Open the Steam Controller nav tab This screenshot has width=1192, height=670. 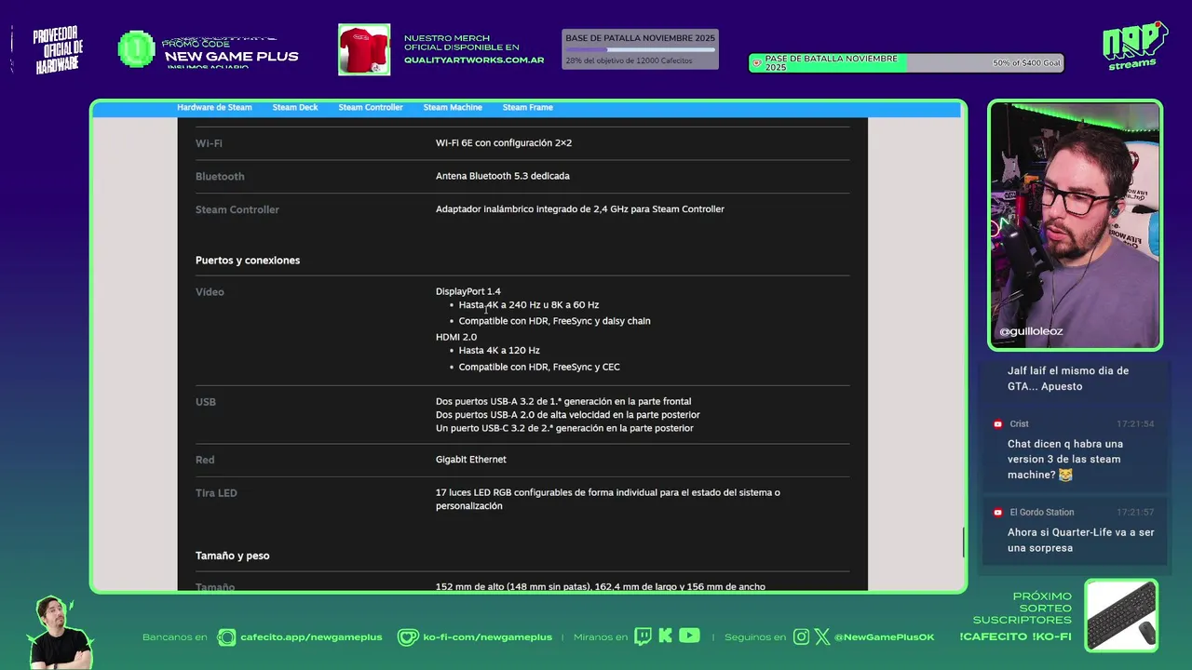(371, 107)
